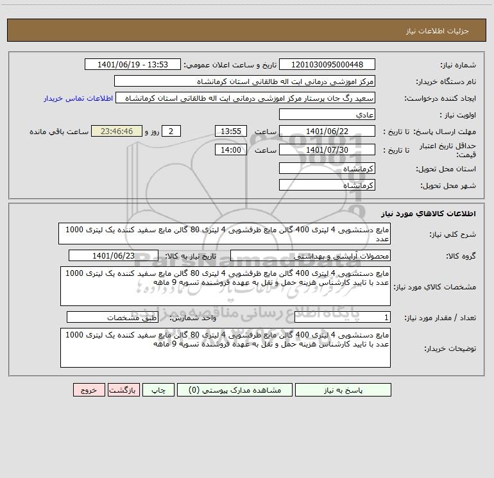The image size is (494, 478).
Task: Click the ایجاد کننده درخواست label
Action: point(440,99)
